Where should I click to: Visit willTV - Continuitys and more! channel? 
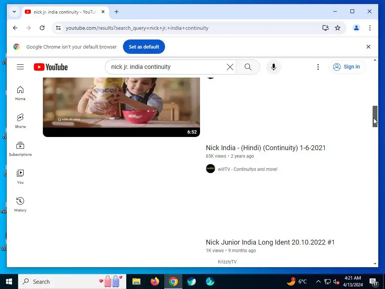(x=247, y=169)
